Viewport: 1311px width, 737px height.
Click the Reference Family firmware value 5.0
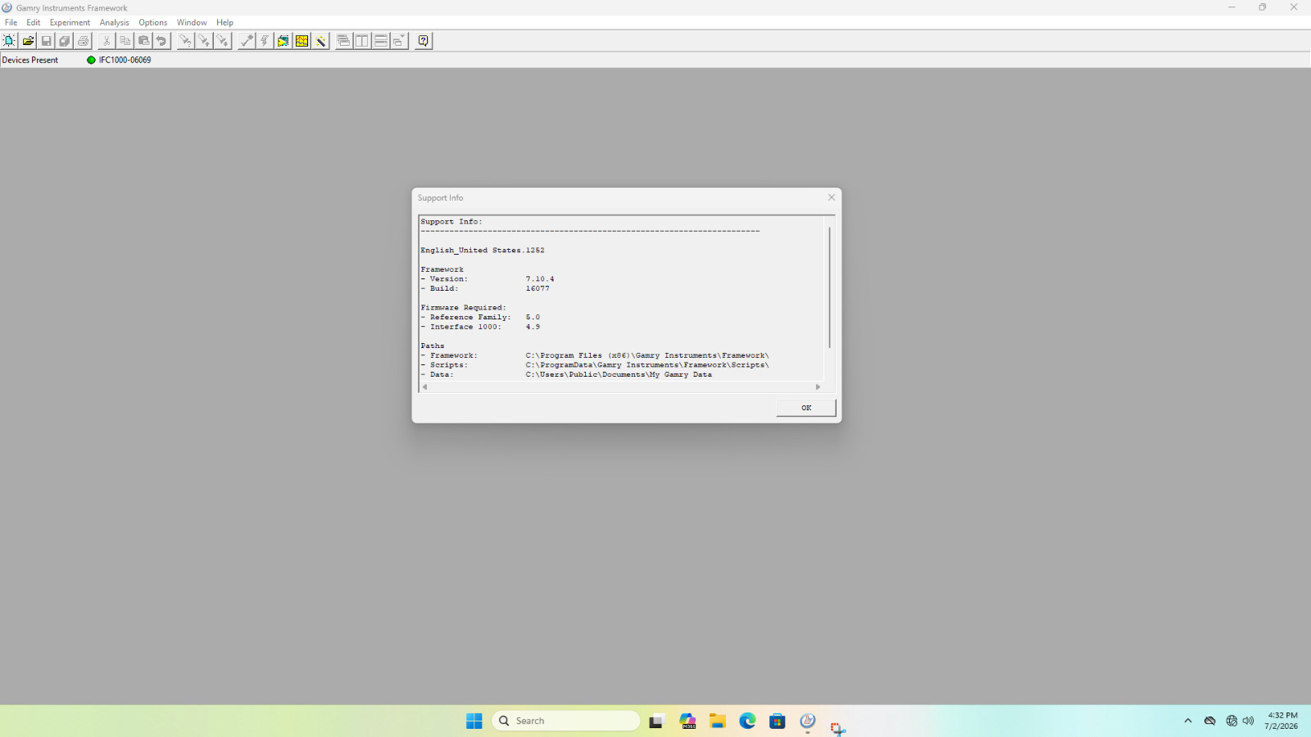pyautogui.click(x=533, y=317)
